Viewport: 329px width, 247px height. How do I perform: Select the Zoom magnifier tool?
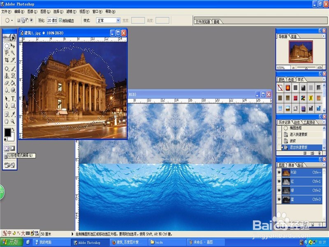(x=13, y=121)
